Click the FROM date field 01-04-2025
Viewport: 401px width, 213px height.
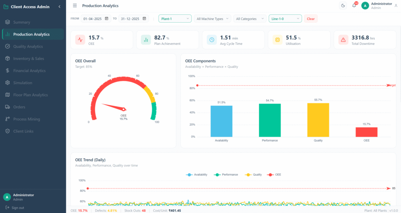(96, 19)
